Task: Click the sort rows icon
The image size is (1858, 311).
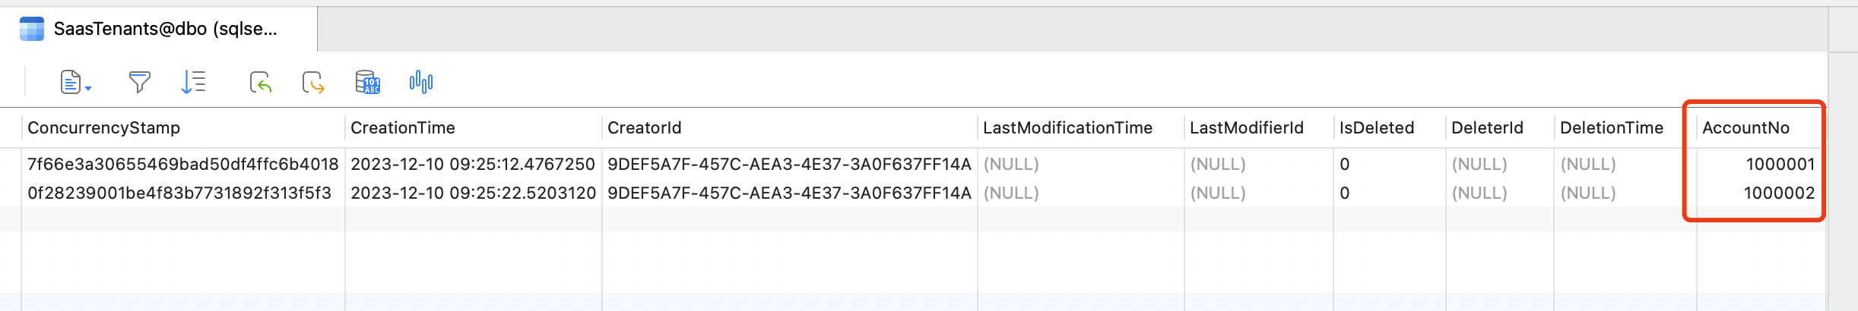Action: [x=193, y=82]
